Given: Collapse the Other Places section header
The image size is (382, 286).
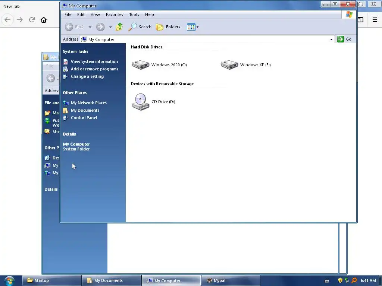Looking at the screenshot, I should point(75,93).
